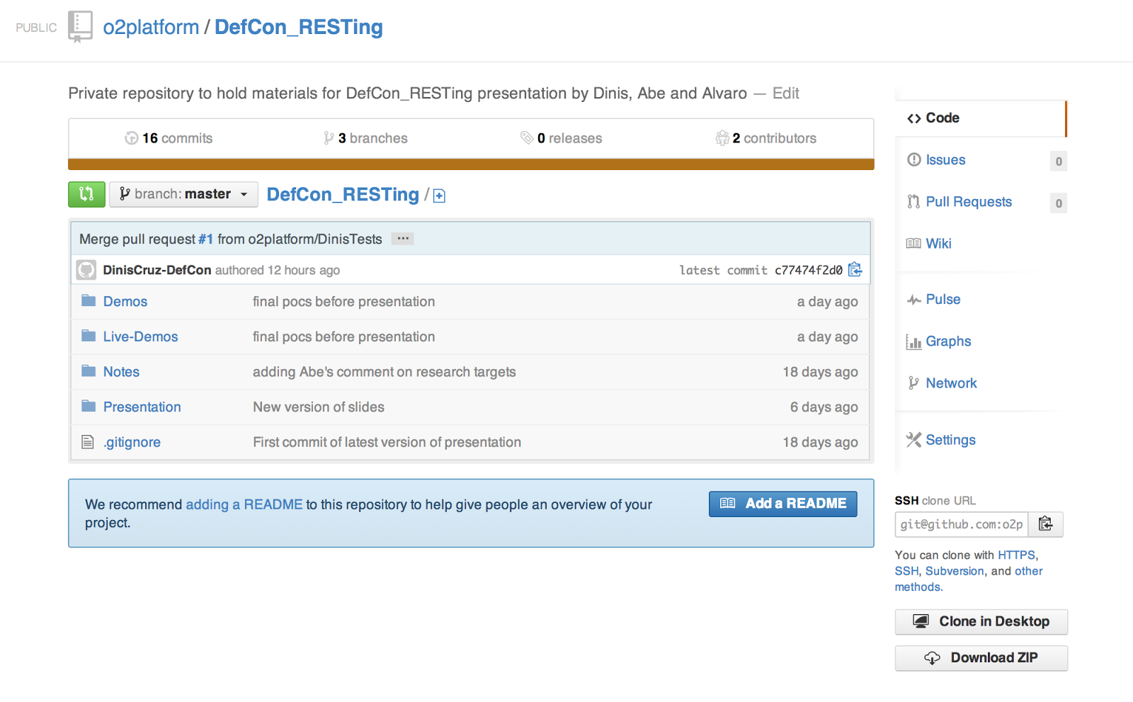Click the Demos folder icon
Image resolution: width=1133 pixels, height=702 pixels.
tap(89, 301)
